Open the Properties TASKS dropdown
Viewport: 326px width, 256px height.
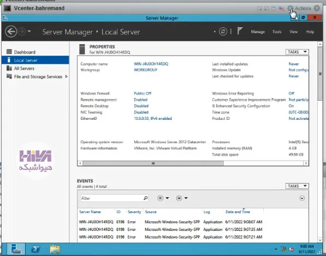pos(297,52)
